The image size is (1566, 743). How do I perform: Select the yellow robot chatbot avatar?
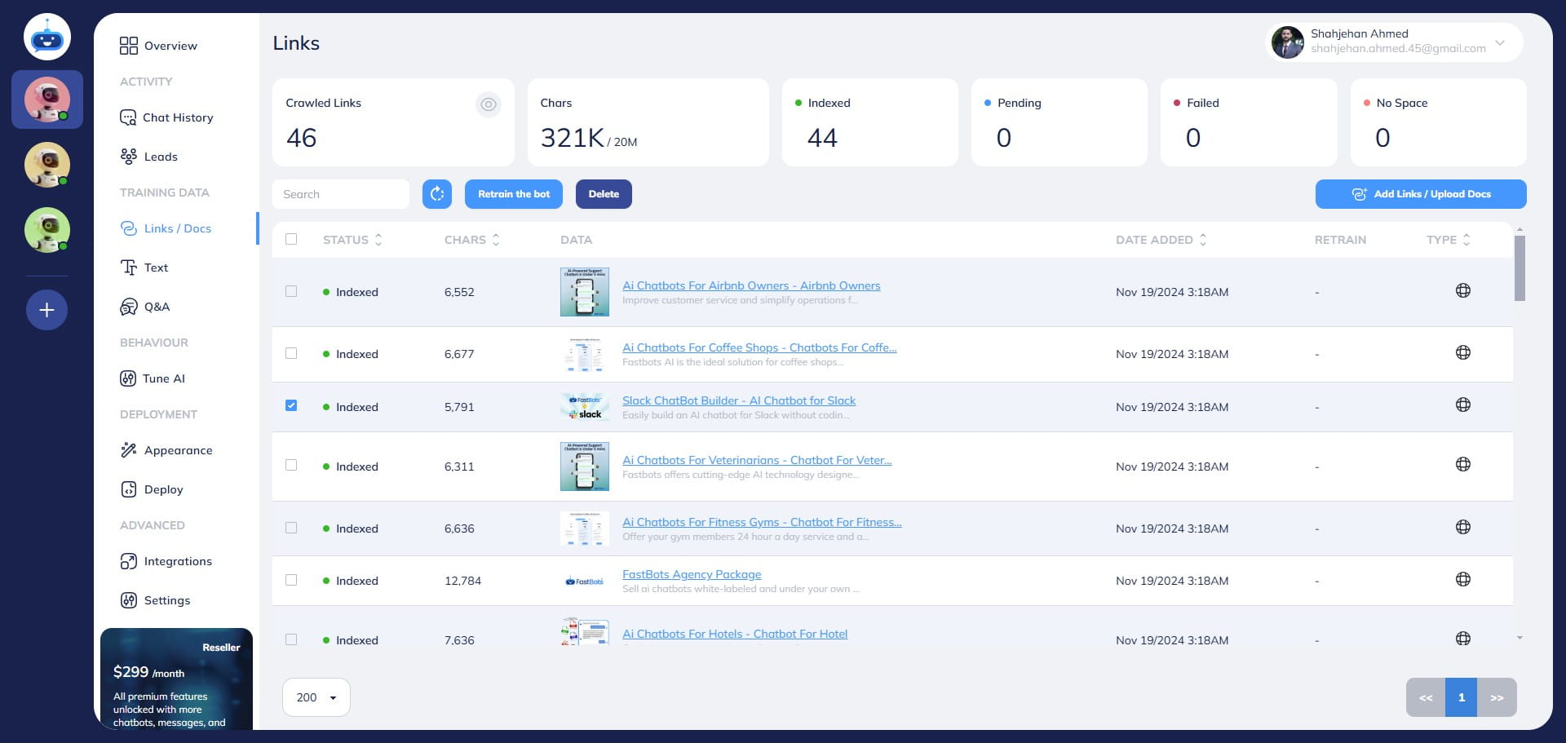coord(47,165)
